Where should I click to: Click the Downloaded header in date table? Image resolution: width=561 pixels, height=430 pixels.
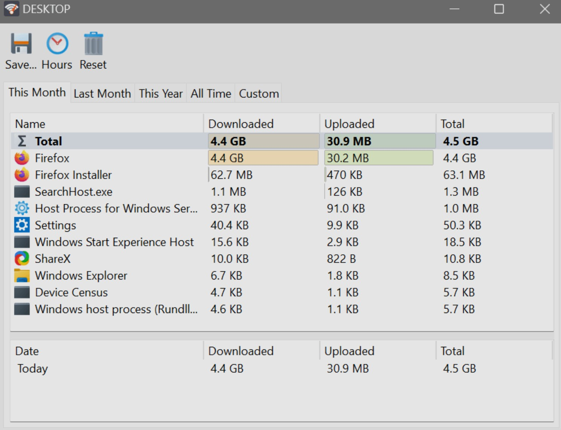pyautogui.click(x=262, y=351)
